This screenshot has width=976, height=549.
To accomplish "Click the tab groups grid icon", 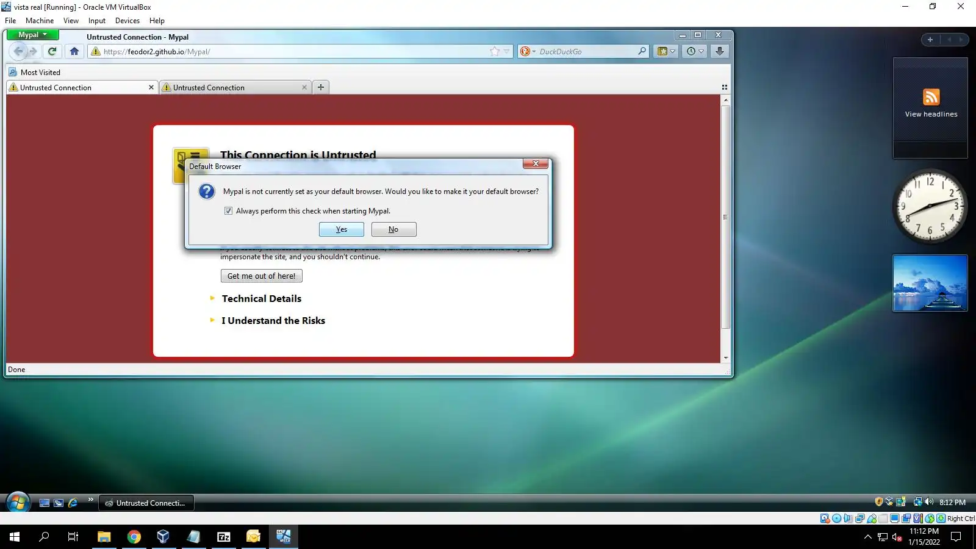I will pyautogui.click(x=725, y=87).
